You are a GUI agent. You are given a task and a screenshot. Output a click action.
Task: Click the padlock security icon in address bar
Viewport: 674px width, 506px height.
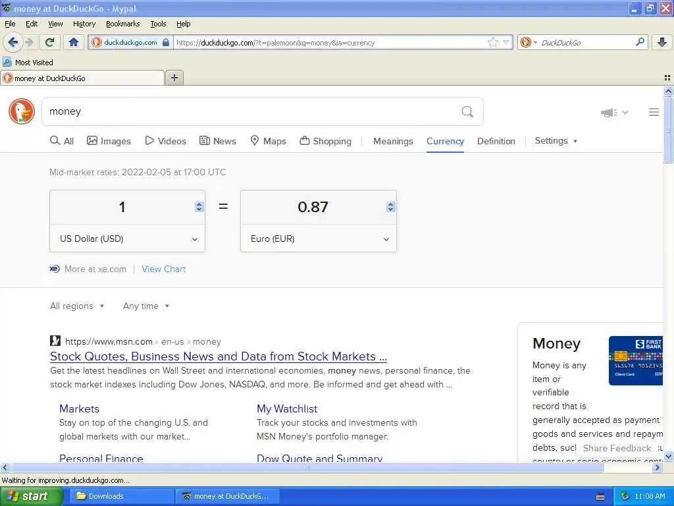coord(166,42)
